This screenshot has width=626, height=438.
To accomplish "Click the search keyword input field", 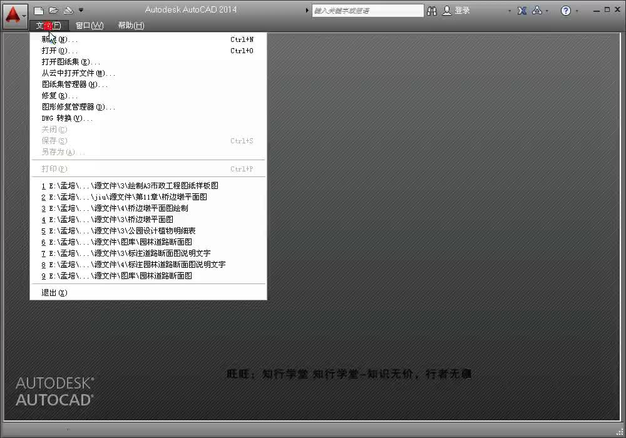I will click(367, 11).
